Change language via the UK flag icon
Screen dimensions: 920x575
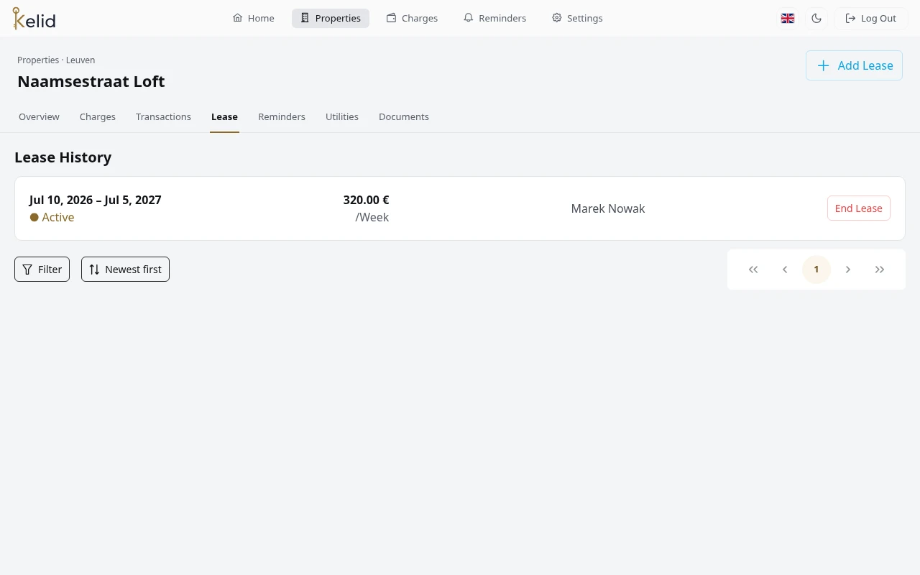pos(788,18)
